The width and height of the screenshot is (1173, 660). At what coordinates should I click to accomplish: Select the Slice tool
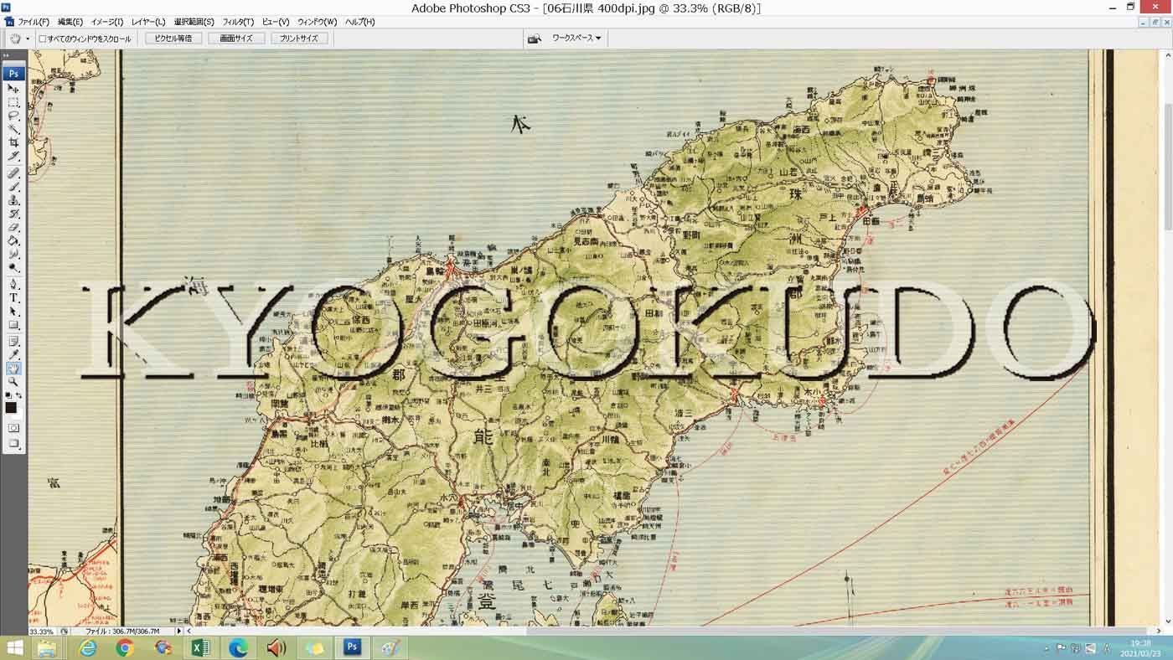click(x=13, y=157)
